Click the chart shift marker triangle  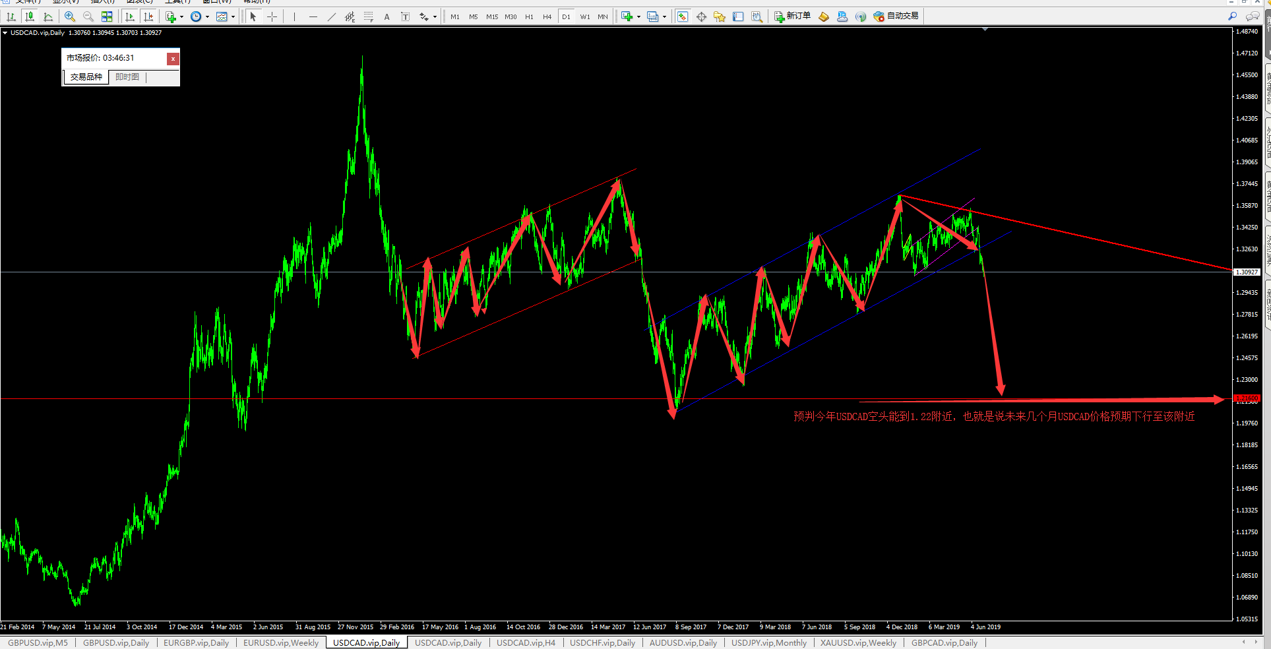985,30
